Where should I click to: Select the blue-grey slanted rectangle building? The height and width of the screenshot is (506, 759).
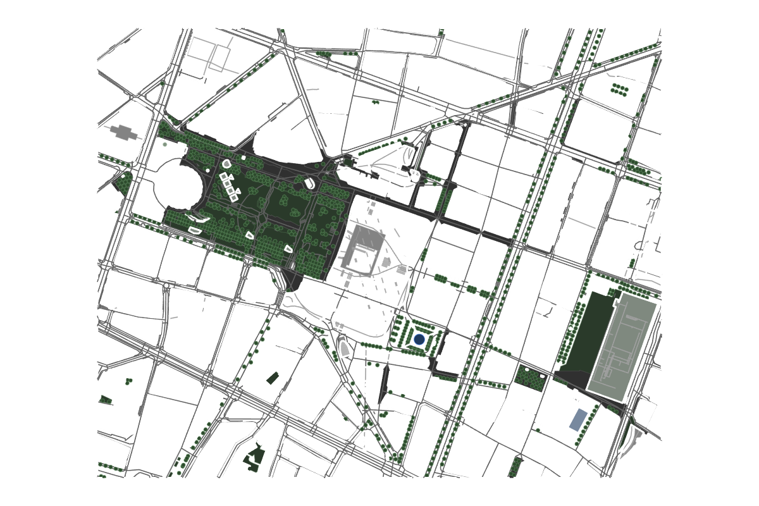(578, 419)
